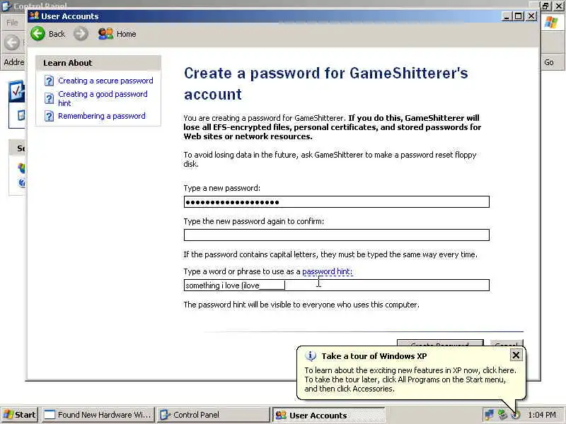This screenshot has width=566, height=424.
Task: Open the Start menu
Action: [20, 415]
